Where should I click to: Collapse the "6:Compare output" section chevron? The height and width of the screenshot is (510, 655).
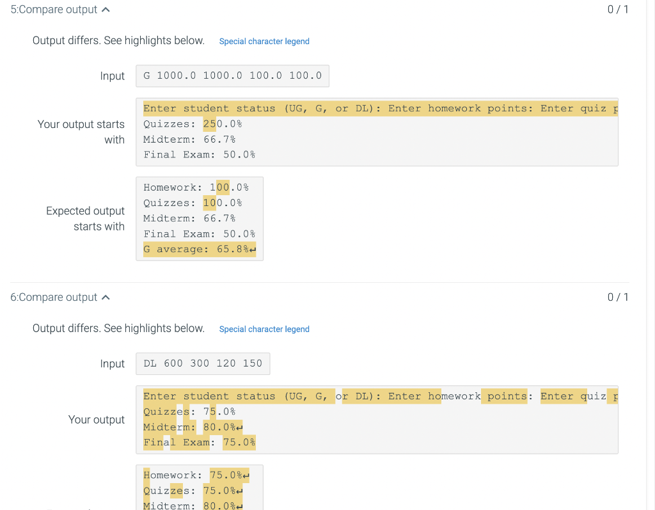(106, 297)
